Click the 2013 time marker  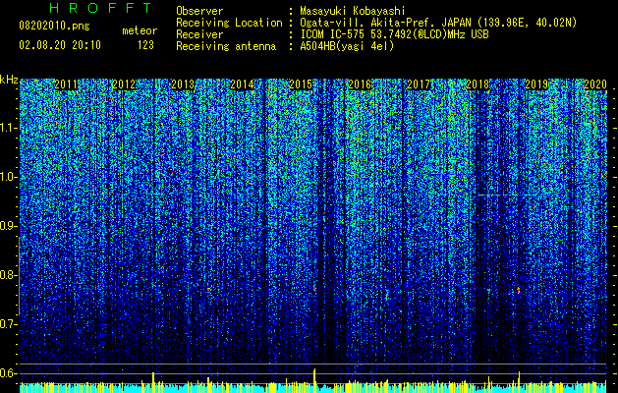point(183,84)
